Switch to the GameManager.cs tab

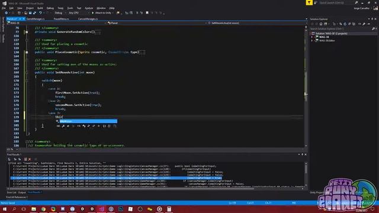(36, 19)
